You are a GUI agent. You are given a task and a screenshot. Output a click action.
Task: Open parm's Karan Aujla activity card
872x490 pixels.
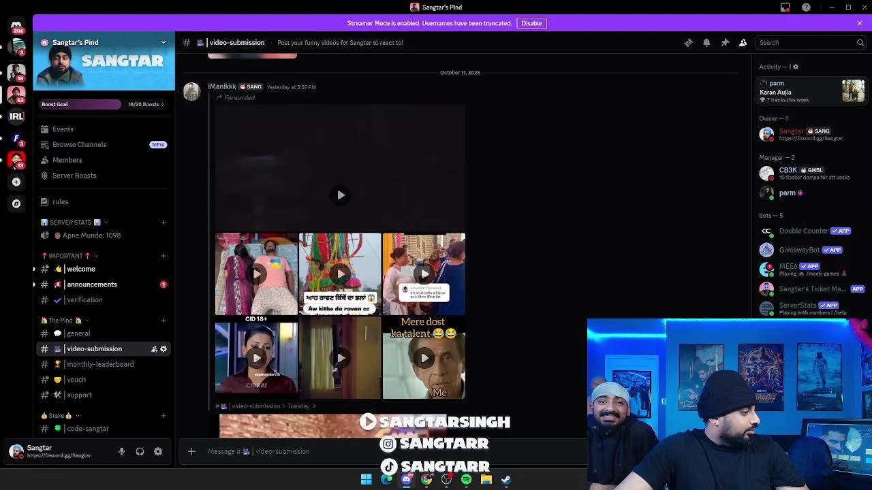pos(812,91)
